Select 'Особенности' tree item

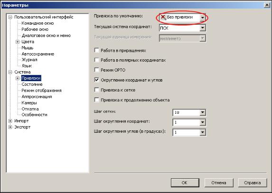point(34,115)
